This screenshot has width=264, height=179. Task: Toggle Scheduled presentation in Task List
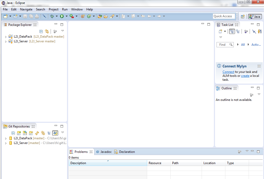click(x=238, y=31)
